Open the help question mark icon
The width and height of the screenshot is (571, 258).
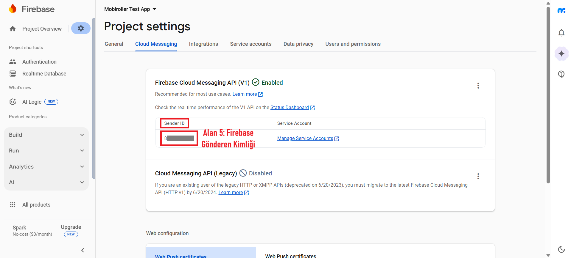pos(561,74)
